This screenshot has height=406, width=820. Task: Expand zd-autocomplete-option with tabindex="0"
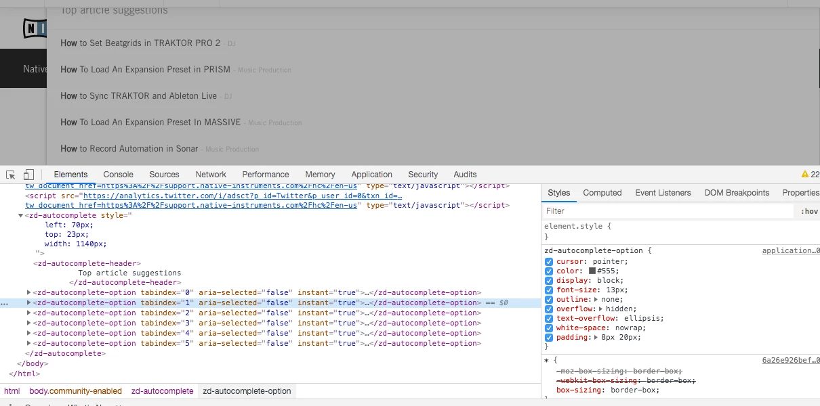click(x=28, y=292)
